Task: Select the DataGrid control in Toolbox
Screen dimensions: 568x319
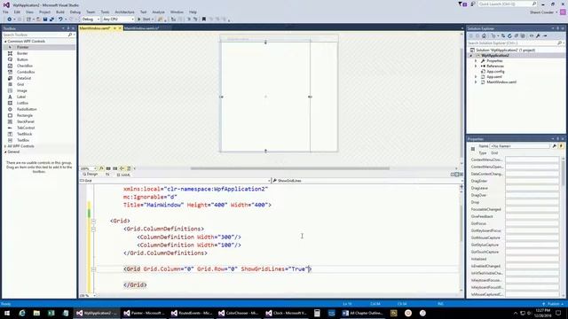Action: (x=24, y=78)
